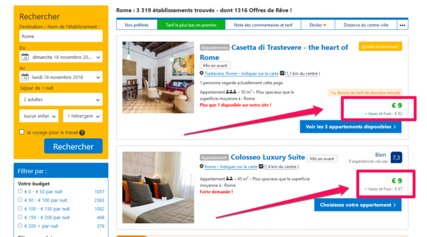The width and height of the screenshot is (427, 237).
Task: Open the three-dots more sorting options
Action: [x=402, y=25]
